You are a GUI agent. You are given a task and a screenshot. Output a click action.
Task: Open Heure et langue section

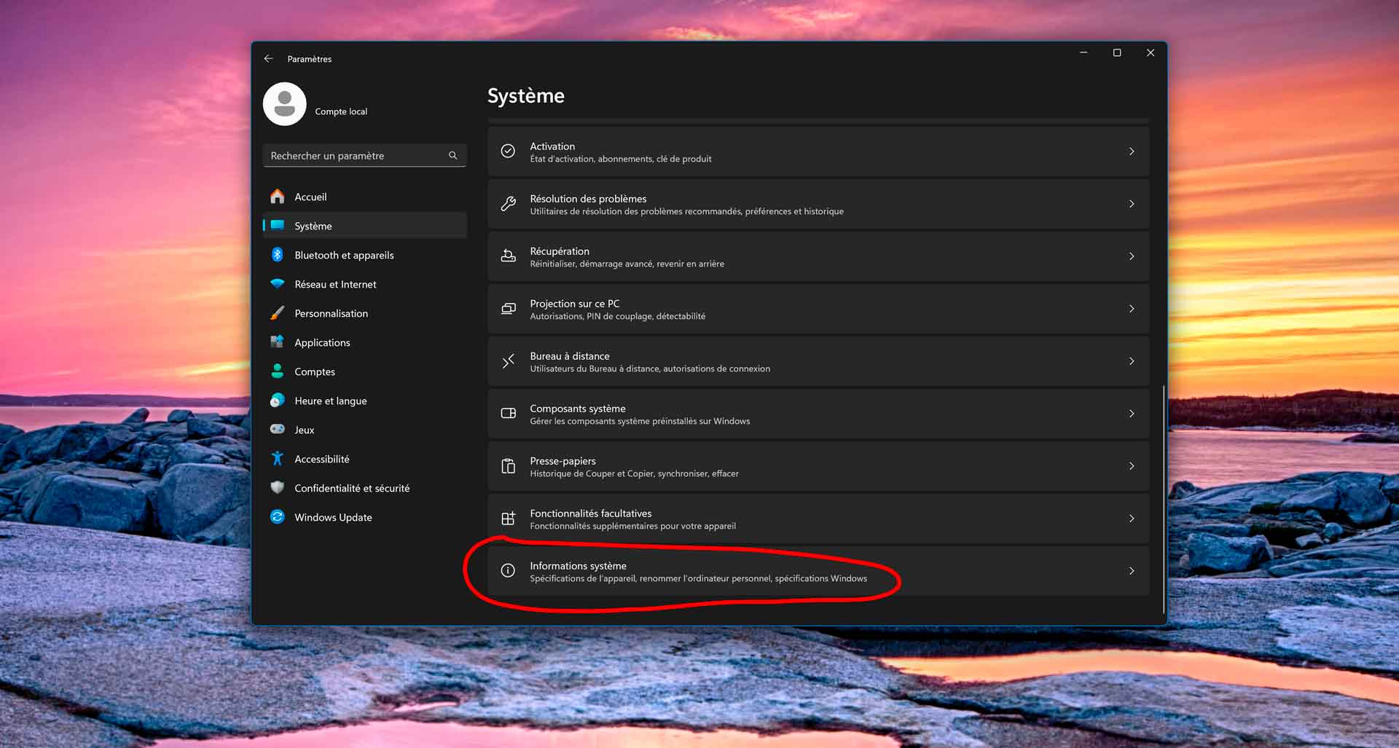click(x=364, y=401)
